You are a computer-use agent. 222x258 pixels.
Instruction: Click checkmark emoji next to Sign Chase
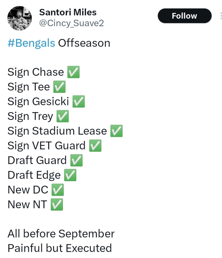[74, 72]
